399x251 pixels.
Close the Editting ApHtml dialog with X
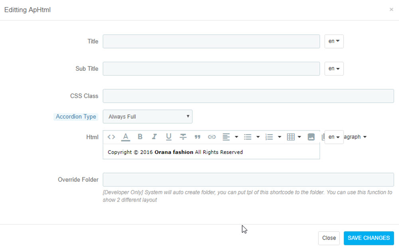(391, 10)
